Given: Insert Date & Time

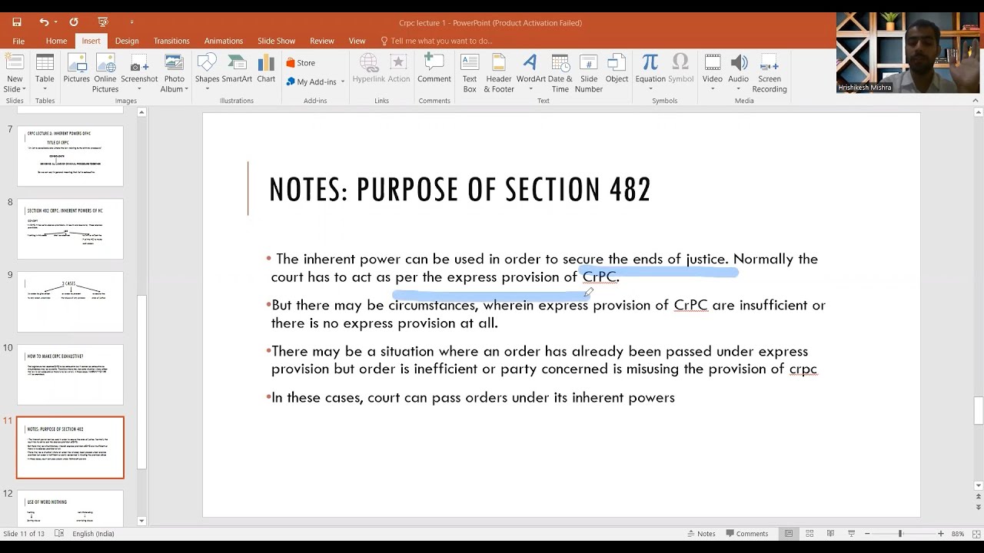Looking at the screenshot, I should [560, 73].
